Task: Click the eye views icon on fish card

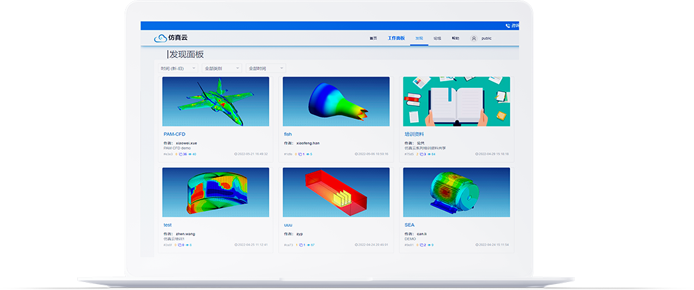Action: [x=307, y=154]
